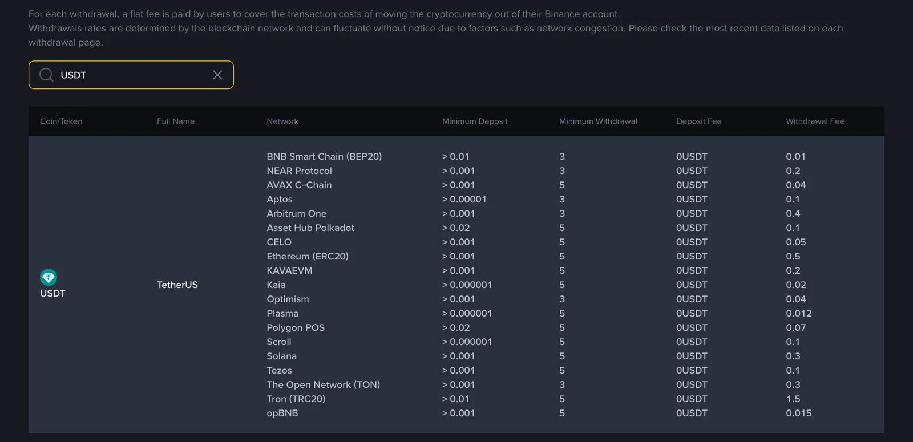Click the Optimism network entry
This screenshot has height=442, width=913.
click(288, 299)
